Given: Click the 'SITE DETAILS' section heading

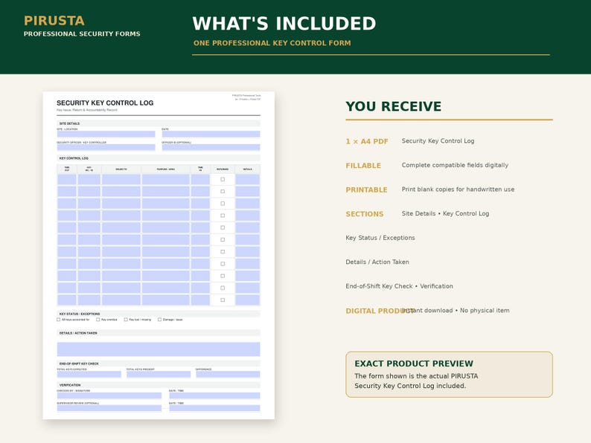Looking at the screenshot, I should [x=69, y=123].
